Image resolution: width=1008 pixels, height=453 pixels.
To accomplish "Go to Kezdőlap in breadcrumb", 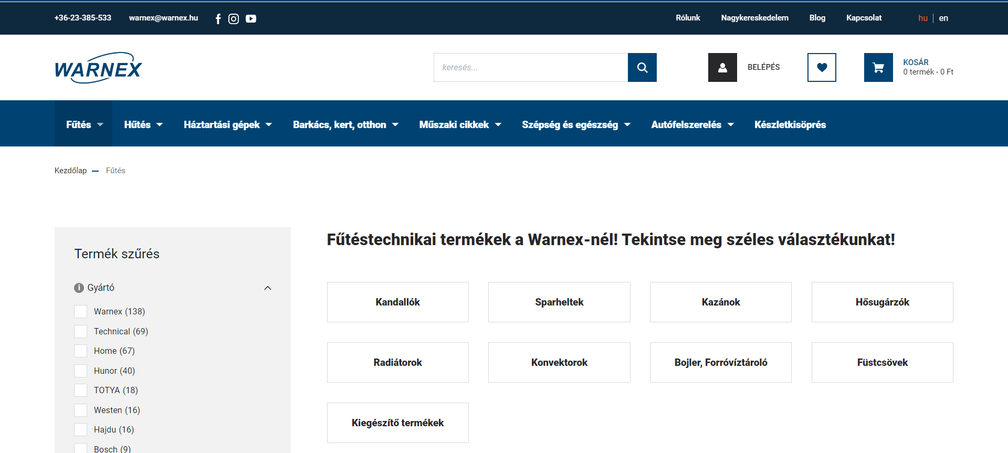I will 70,171.
